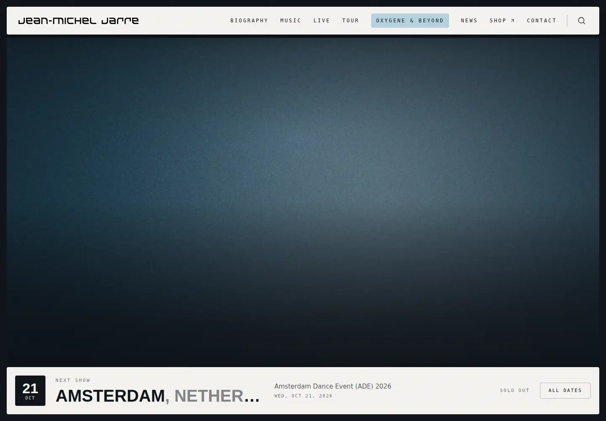Viewport: 606px width, 421px height.
Task: Go to the Contact page
Action: pyautogui.click(x=542, y=21)
